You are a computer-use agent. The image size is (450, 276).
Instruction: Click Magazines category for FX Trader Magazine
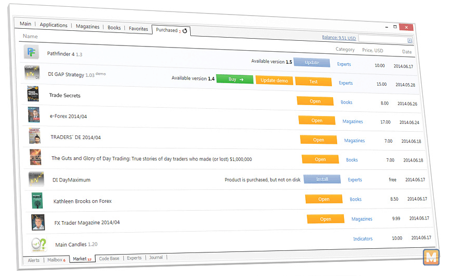362,219
